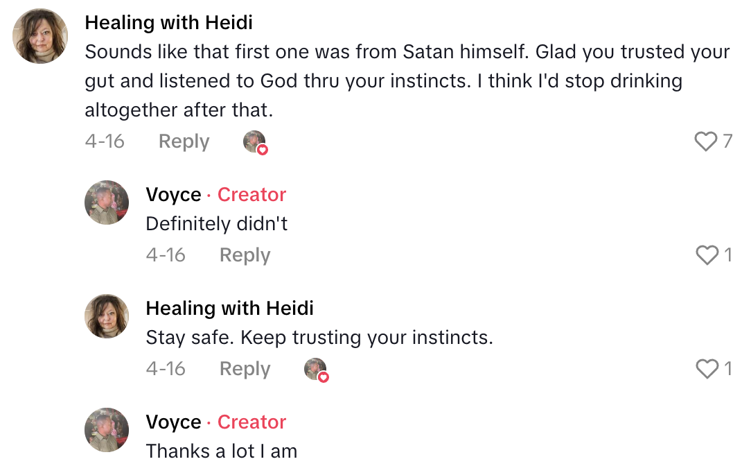This screenshot has height=466, width=751.
Task: Reply to the "Stay safe" comment
Action: click(245, 369)
